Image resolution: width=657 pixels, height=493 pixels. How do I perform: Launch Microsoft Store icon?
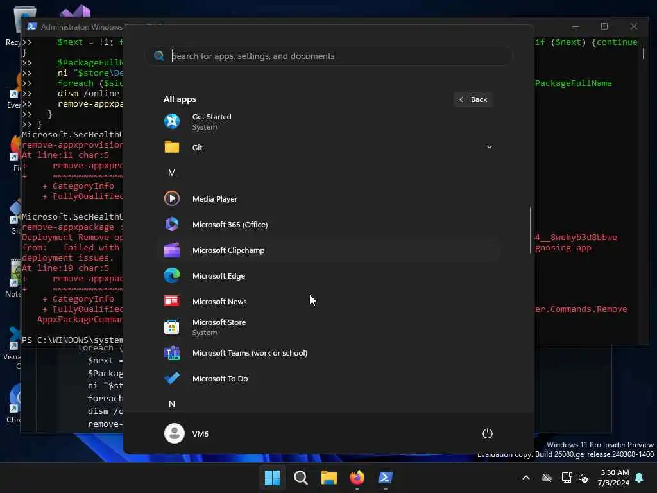[172, 327]
